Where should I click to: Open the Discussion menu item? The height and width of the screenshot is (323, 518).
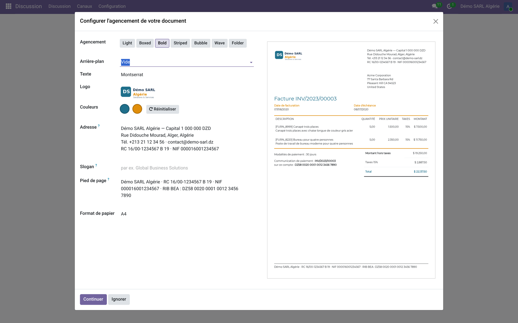click(x=59, y=6)
